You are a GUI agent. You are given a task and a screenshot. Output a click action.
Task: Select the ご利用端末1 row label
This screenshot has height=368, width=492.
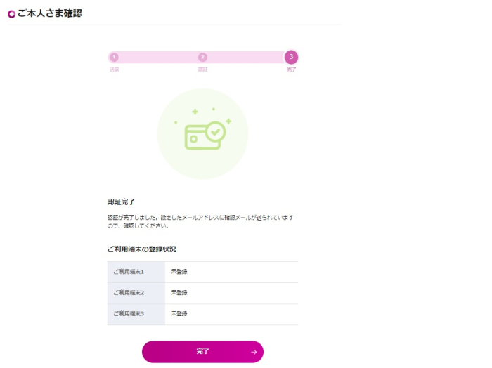point(128,271)
